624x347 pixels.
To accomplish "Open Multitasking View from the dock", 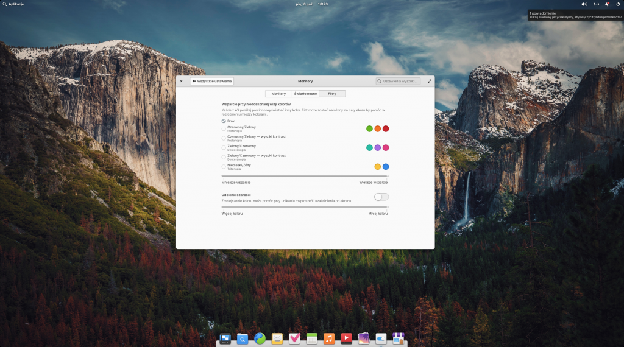I will coord(225,338).
